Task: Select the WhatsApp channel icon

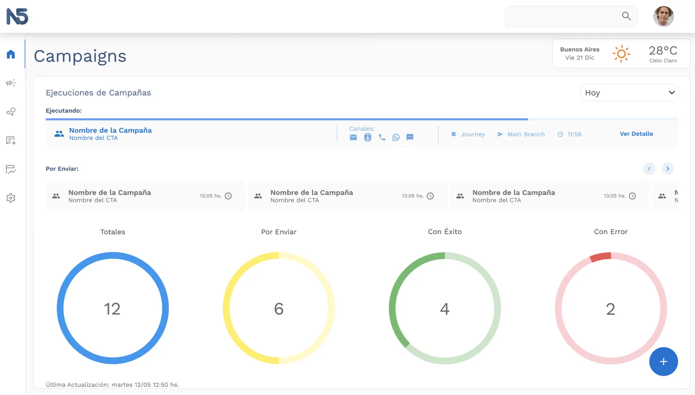Action: pyautogui.click(x=396, y=137)
